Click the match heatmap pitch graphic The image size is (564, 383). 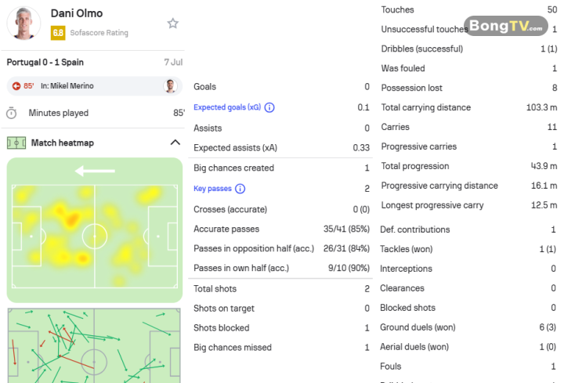(x=95, y=230)
